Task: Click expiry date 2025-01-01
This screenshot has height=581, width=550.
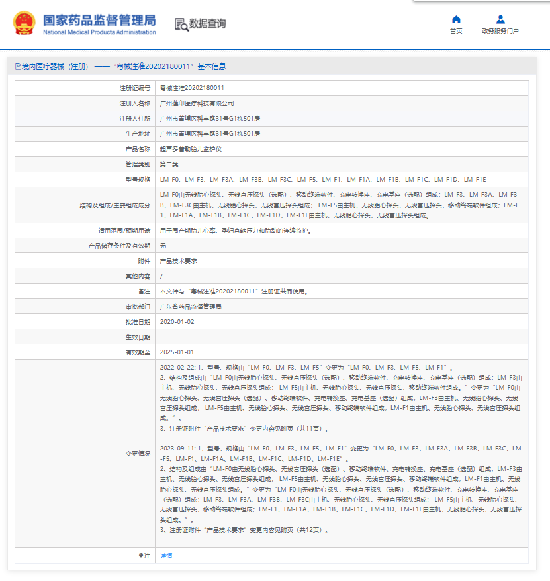Action: click(177, 352)
